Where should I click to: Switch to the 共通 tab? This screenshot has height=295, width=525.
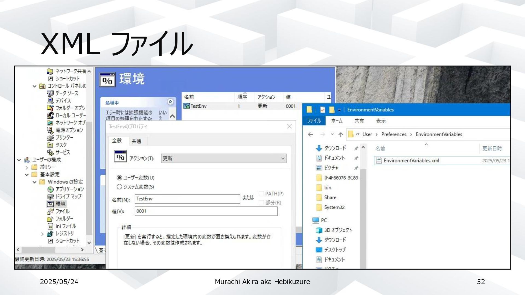[136, 141]
